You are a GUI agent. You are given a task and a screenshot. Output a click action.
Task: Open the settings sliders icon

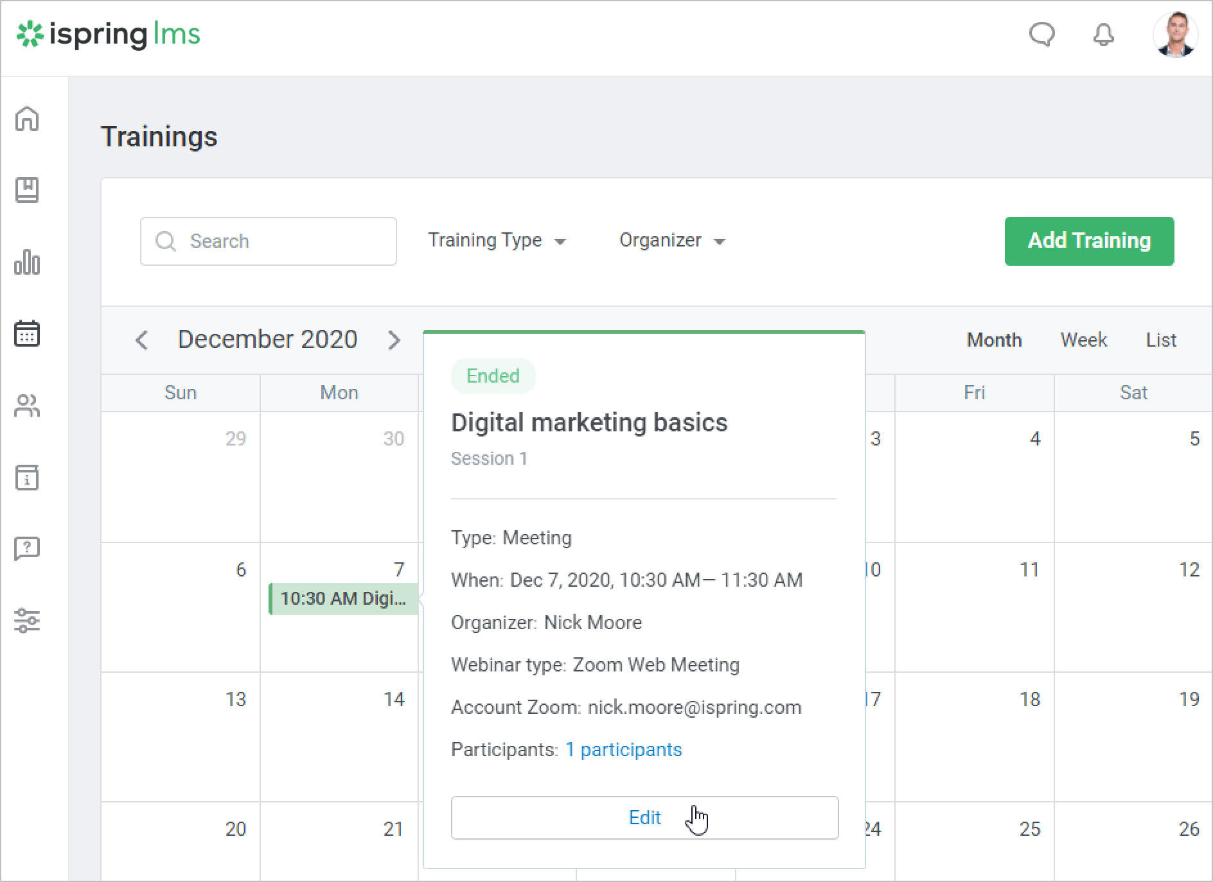pos(27,621)
